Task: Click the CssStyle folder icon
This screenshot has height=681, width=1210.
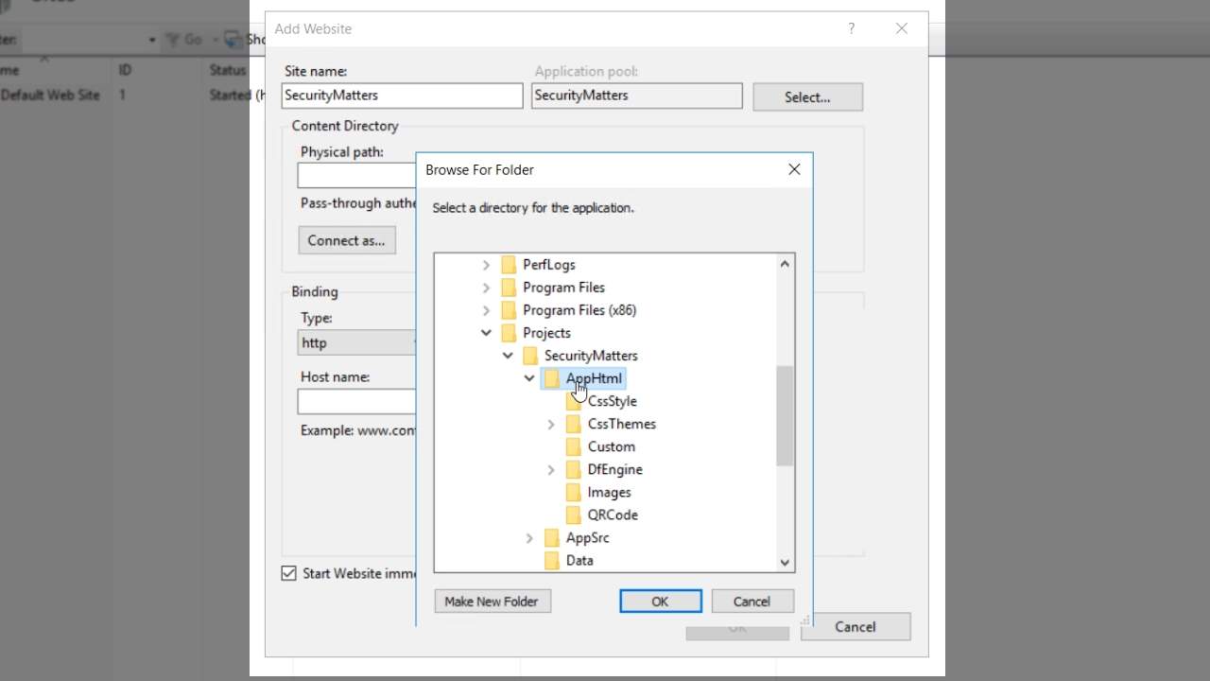Action: coord(574,401)
